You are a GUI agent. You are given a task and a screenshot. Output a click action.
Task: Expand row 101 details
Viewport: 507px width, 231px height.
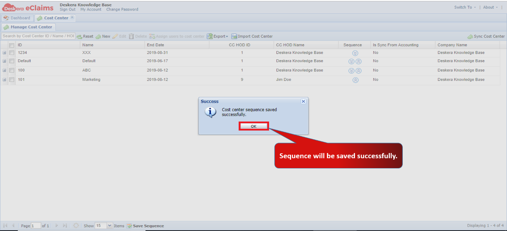pos(4,79)
